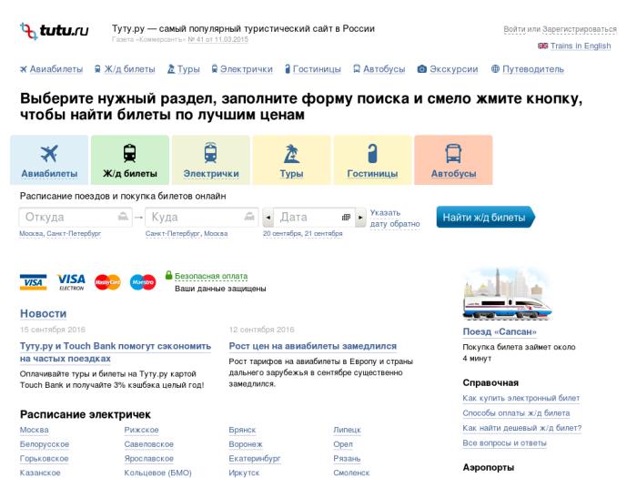Click the tutu.ru logo
The width and height of the screenshot is (637, 478).
point(55,32)
